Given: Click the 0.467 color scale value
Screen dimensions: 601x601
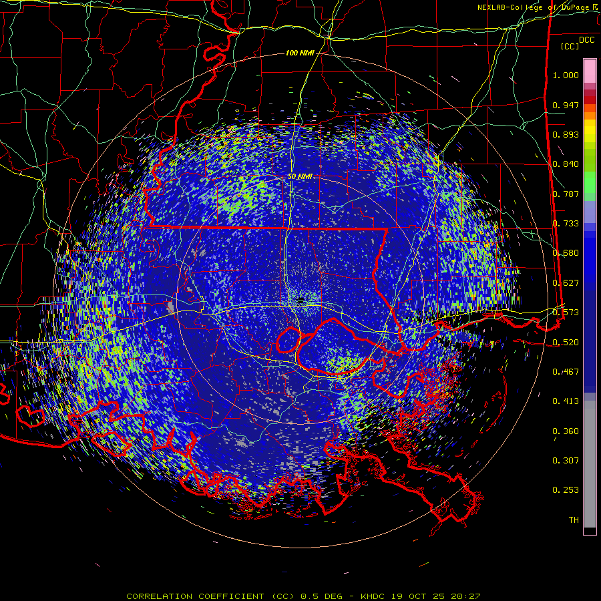Looking at the screenshot, I should [x=566, y=372].
